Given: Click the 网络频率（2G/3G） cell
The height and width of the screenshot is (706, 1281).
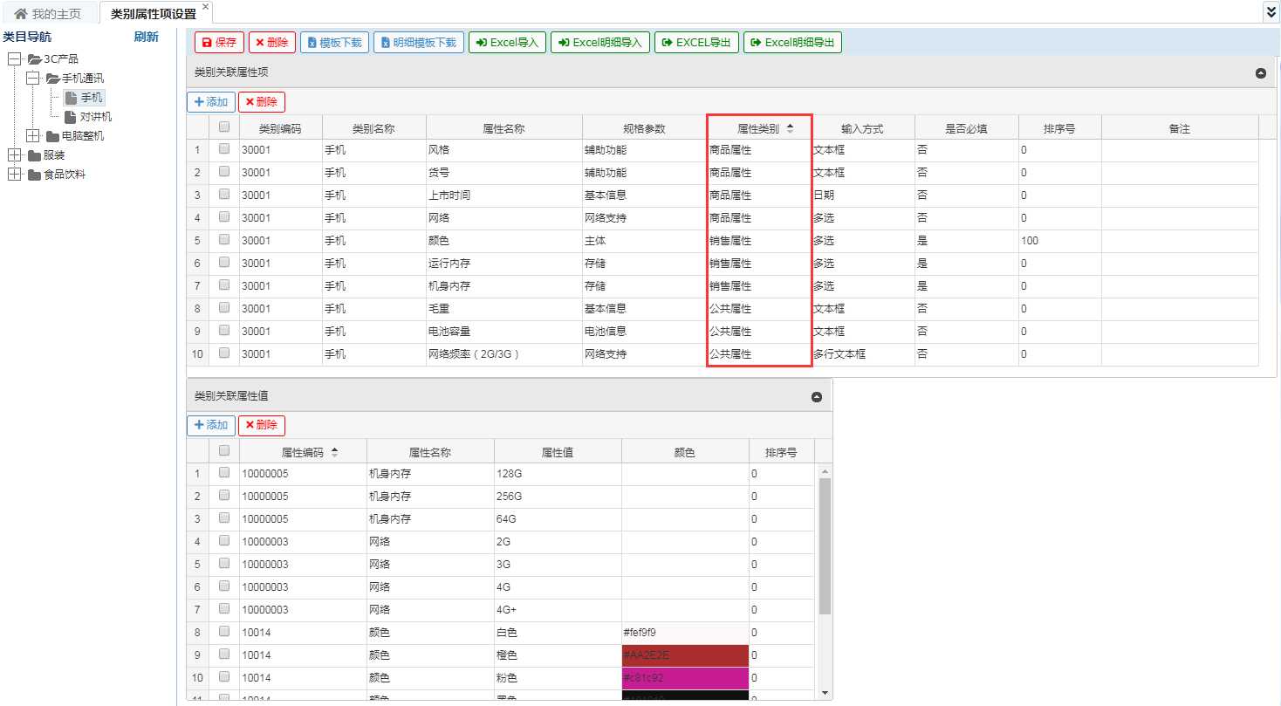Looking at the screenshot, I should tap(503, 354).
